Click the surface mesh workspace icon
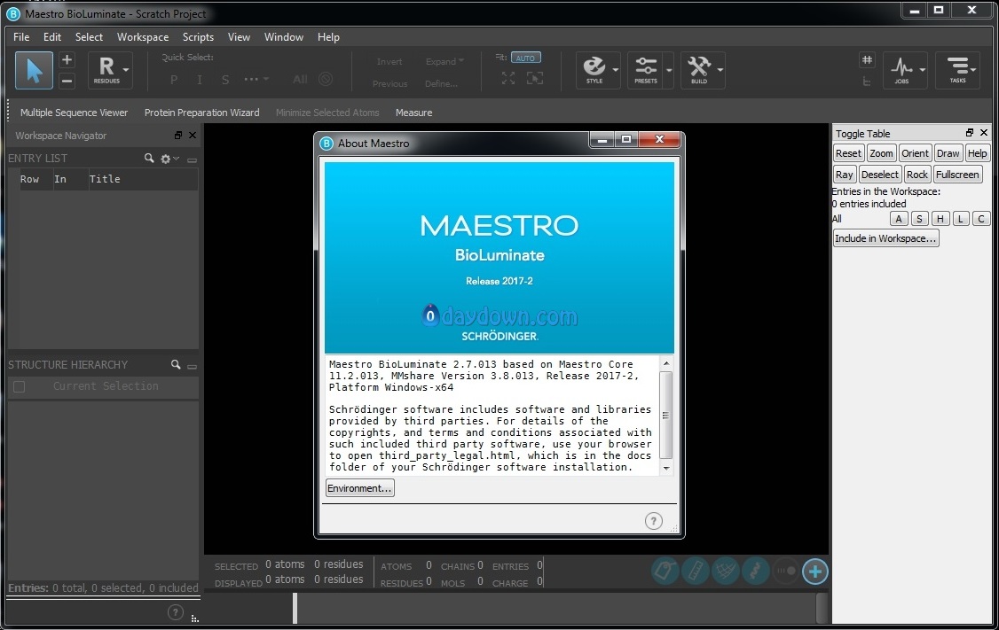The width and height of the screenshot is (999, 630). click(x=725, y=571)
